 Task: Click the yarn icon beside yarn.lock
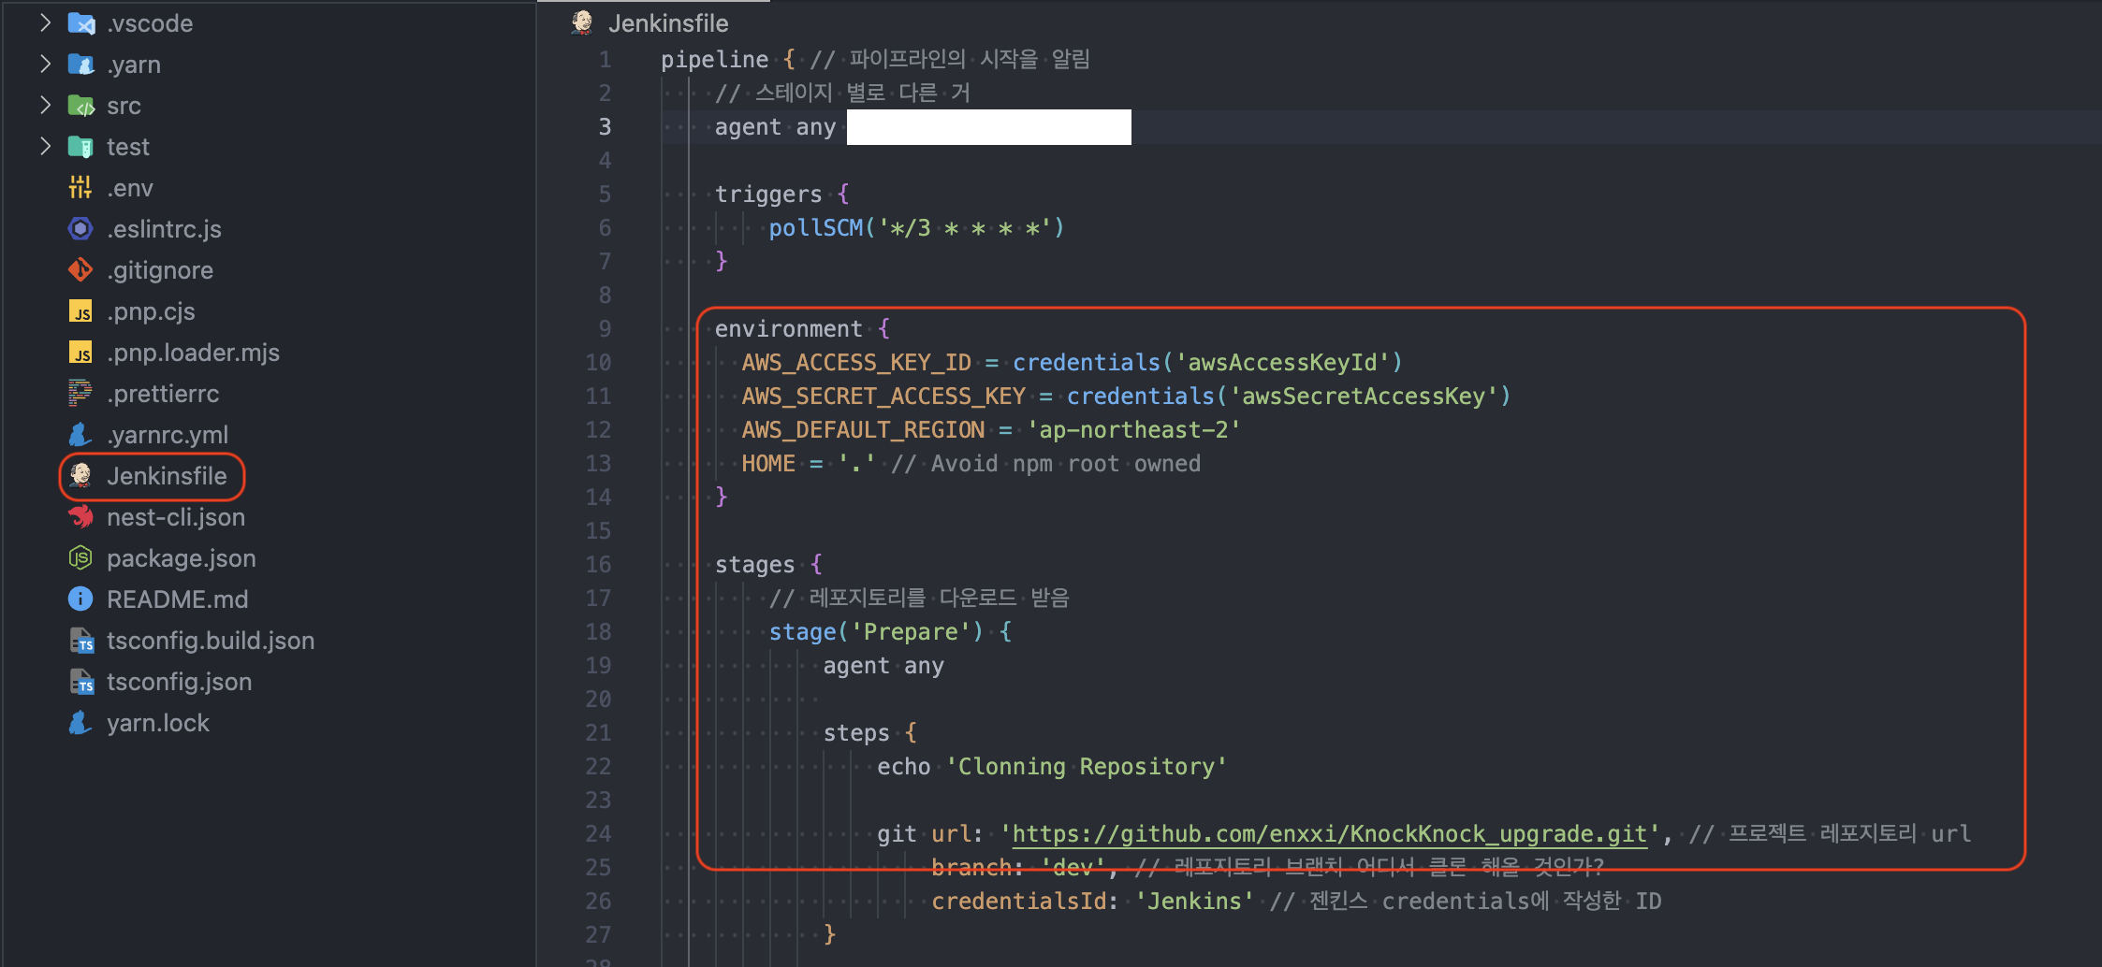(80, 723)
